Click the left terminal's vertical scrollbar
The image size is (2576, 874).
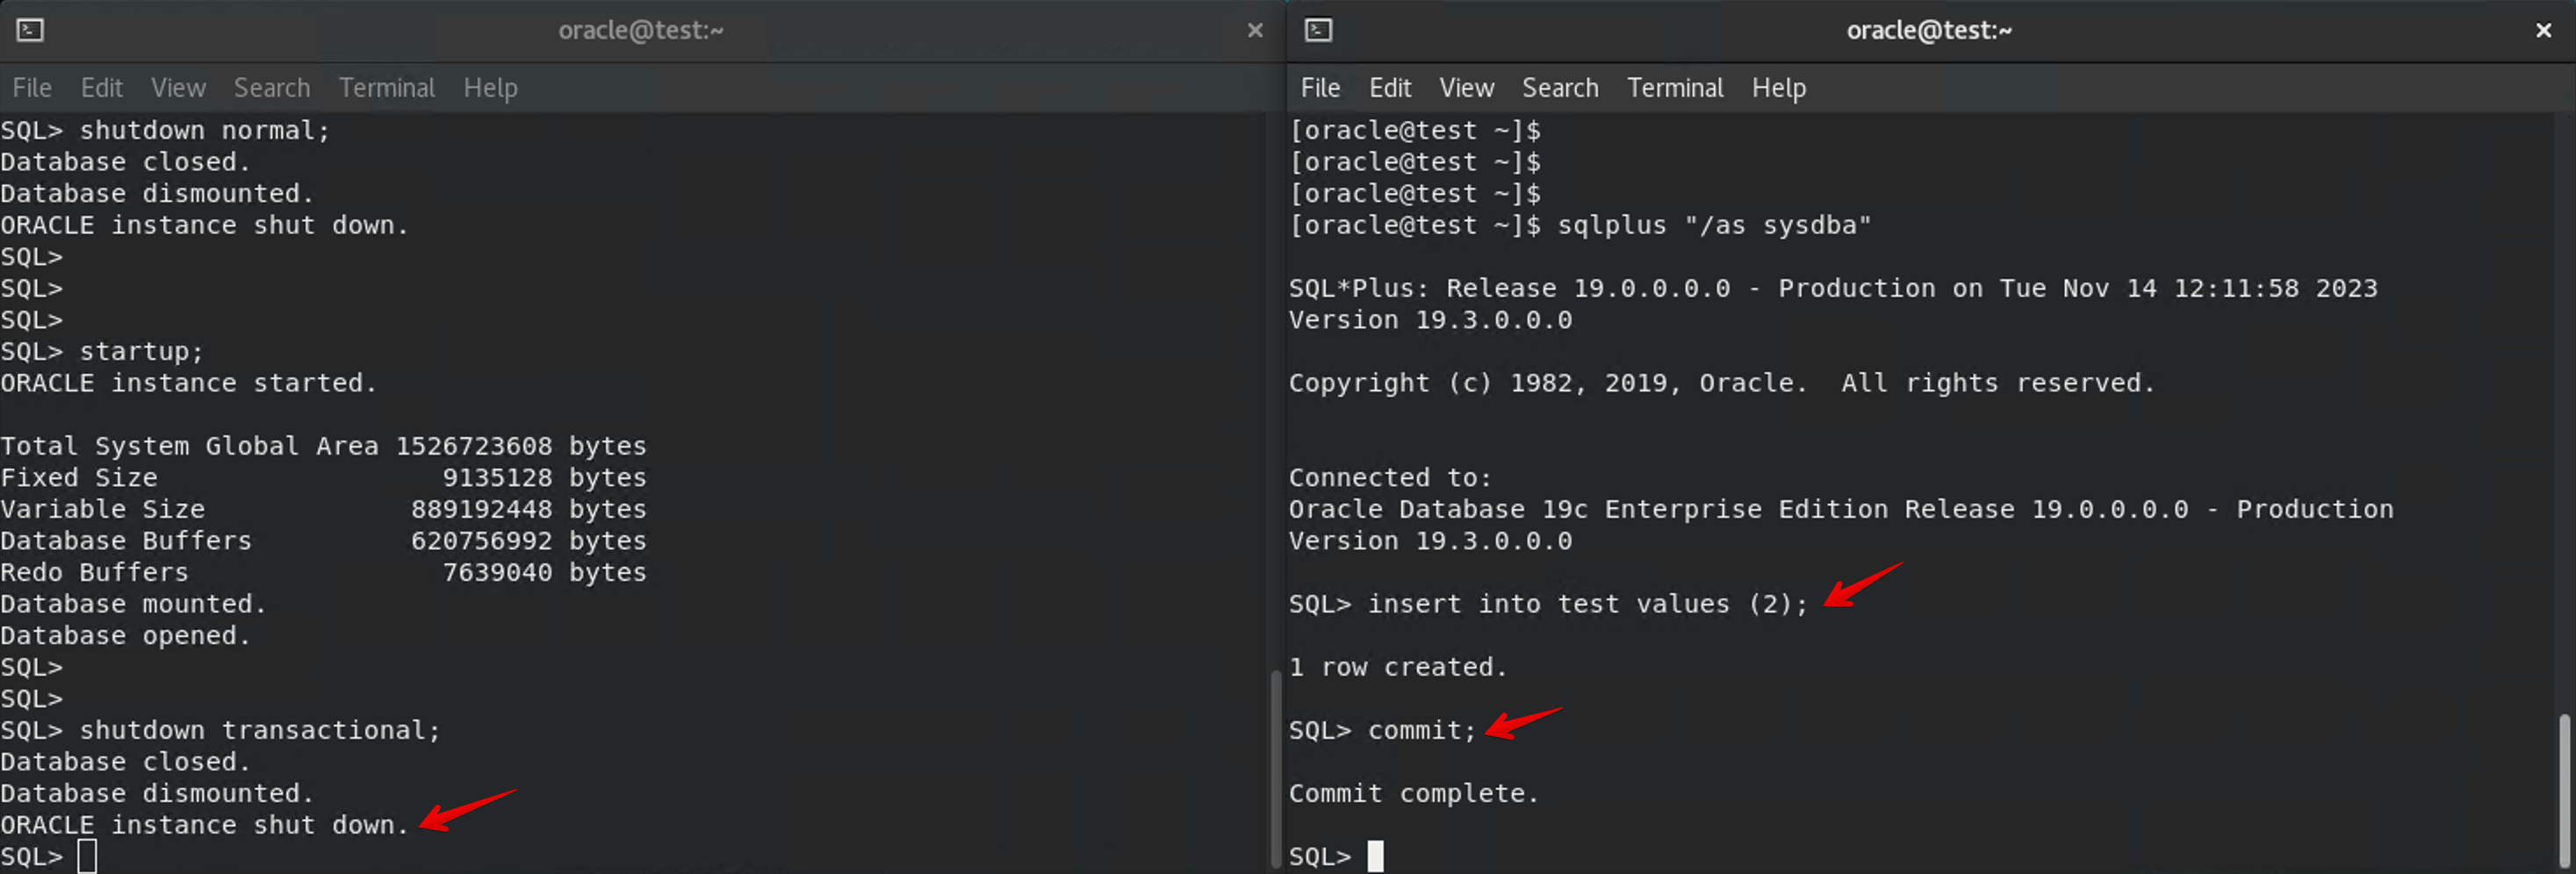[x=1275, y=768]
